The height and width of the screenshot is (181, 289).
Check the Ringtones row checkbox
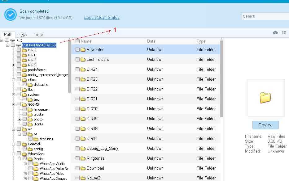(77, 158)
